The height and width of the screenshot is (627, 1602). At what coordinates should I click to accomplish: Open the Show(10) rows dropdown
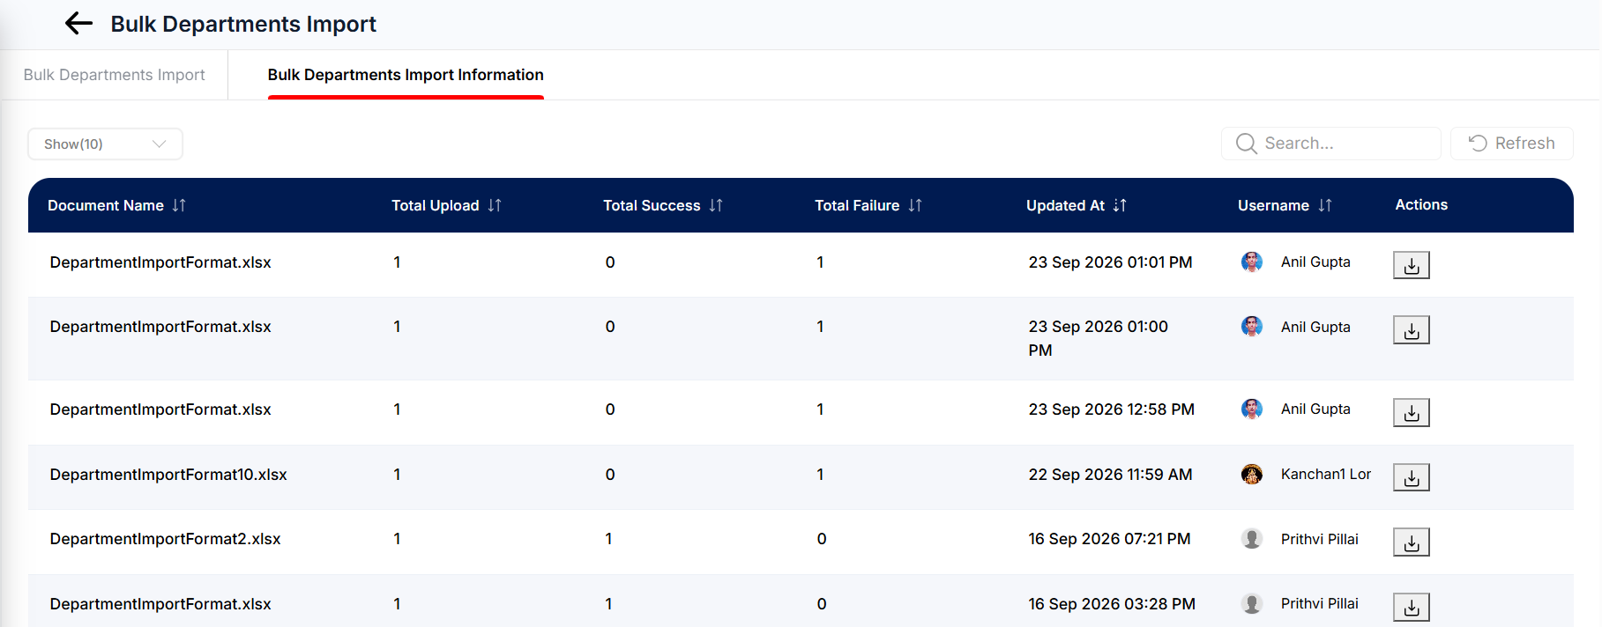(105, 144)
